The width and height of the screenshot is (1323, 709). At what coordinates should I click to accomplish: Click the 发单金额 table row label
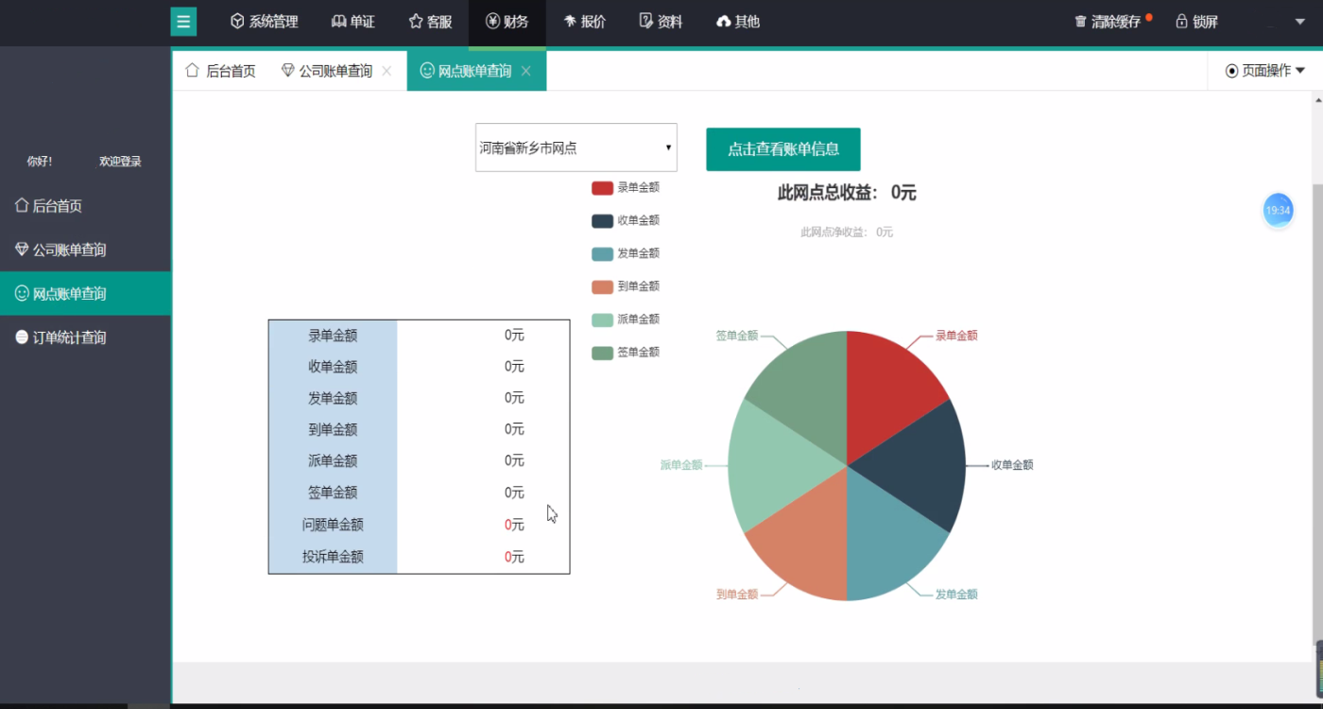[x=333, y=398]
